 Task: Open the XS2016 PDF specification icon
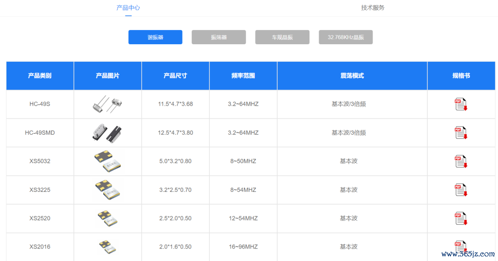(461, 246)
